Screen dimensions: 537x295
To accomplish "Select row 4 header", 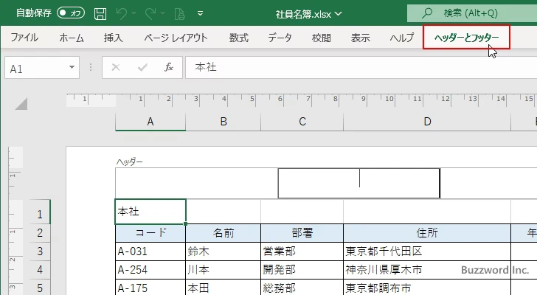I will coord(40,270).
